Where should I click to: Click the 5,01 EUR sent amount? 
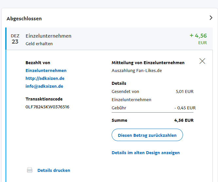(x=184, y=91)
